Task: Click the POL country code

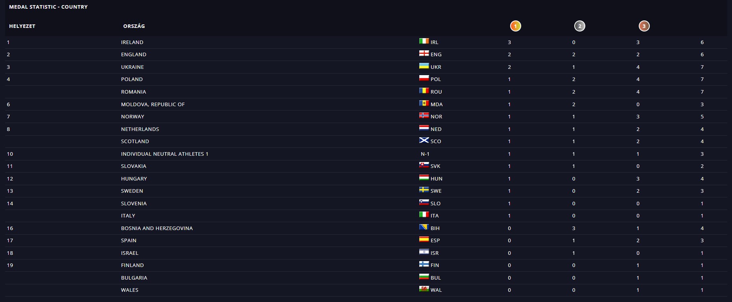Action: (x=435, y=79)
